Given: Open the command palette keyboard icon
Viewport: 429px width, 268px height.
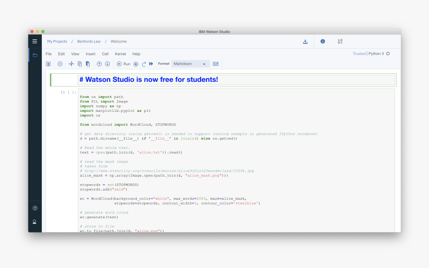Looking at the screenshot, I should pyautogui.click(x=215, y=64).
